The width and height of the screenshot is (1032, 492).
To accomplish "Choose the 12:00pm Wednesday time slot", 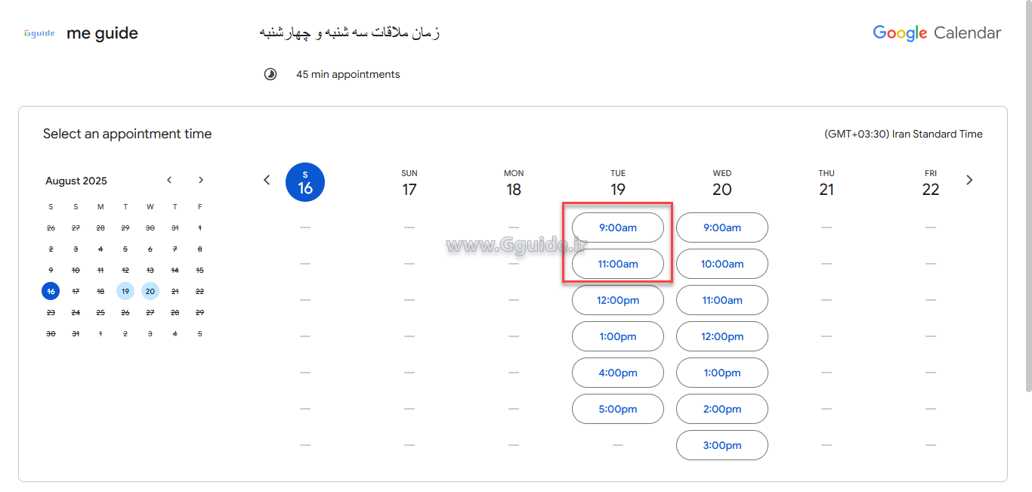I will click(x=721, y=336).
